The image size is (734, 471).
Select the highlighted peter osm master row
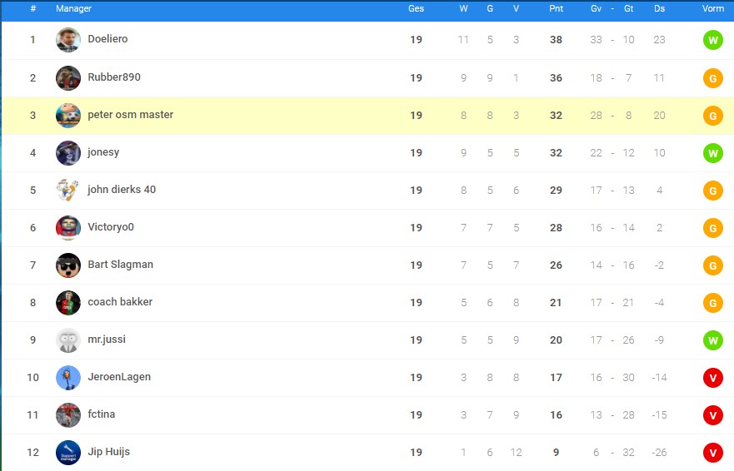[367, 116]
